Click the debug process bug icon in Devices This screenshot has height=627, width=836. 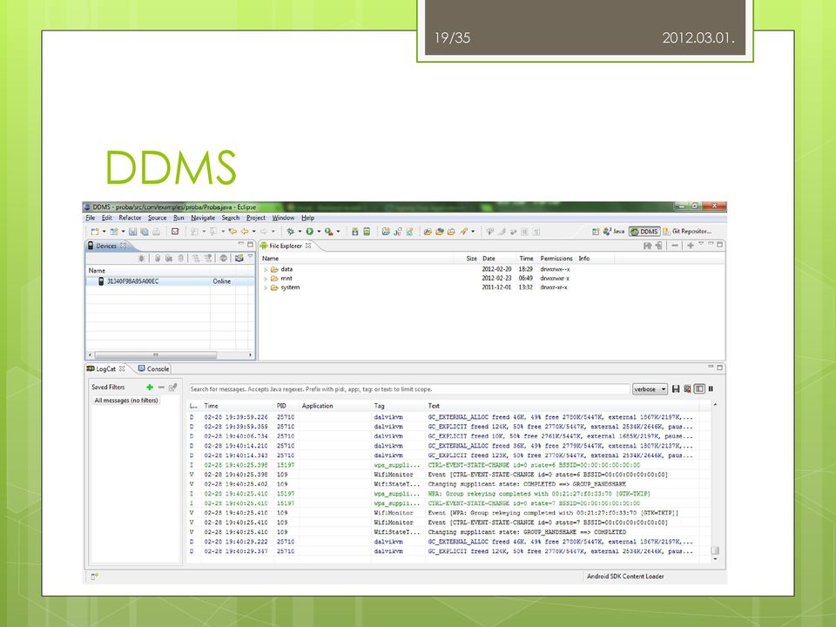point(141,258)
